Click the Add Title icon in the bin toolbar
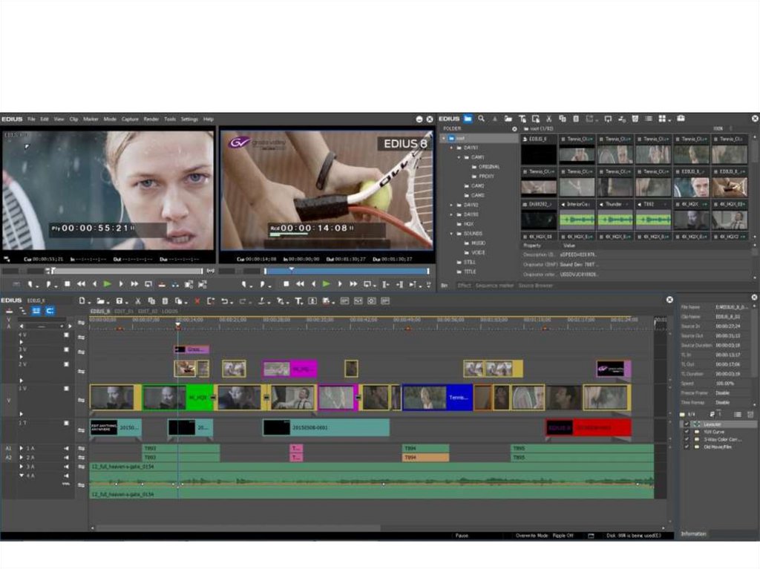760x569 pixels. (522, 118)
